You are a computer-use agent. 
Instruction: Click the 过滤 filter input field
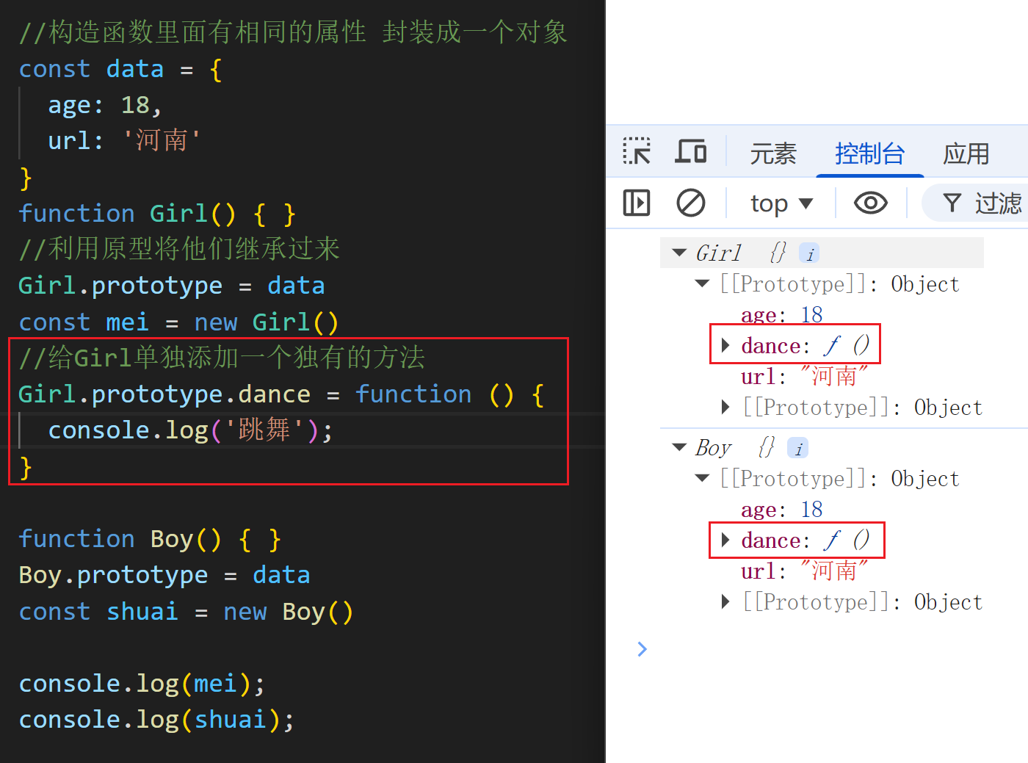point(977,203)
